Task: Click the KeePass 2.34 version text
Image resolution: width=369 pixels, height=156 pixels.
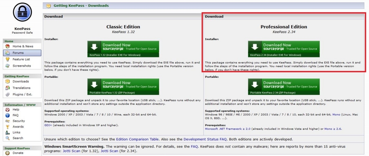Action: (284, 32)
